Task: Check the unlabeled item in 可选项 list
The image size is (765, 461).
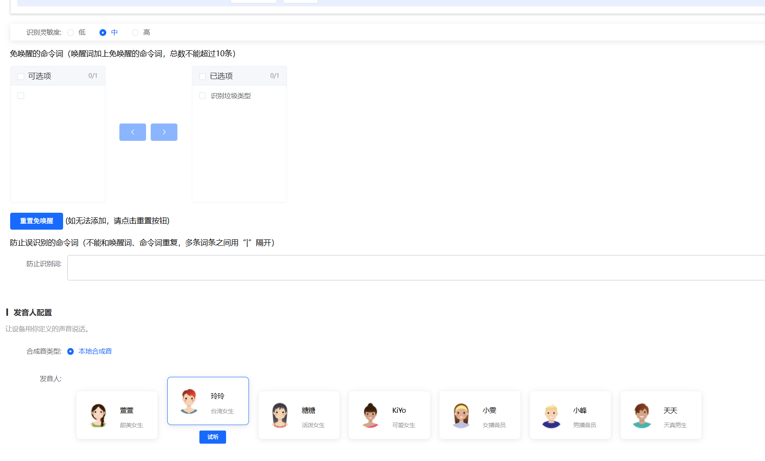Action: tap(21, 96)
